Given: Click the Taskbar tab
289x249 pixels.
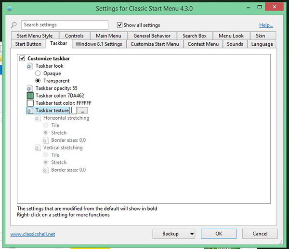Looking at the screenshot, I should [59, 43].
